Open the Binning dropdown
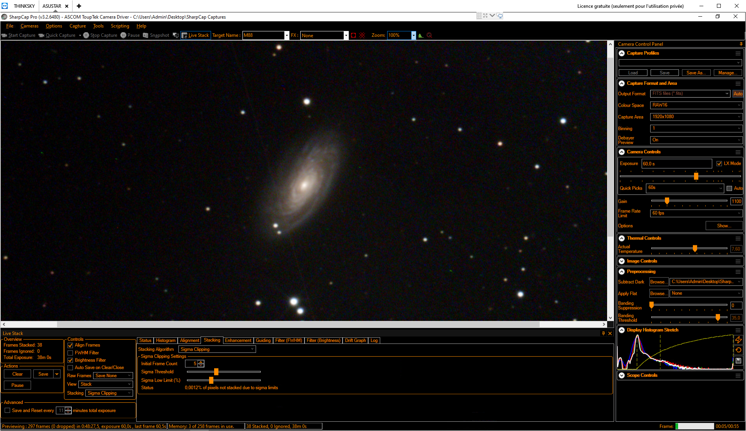746x431 pixels. (x=696, y=129)
